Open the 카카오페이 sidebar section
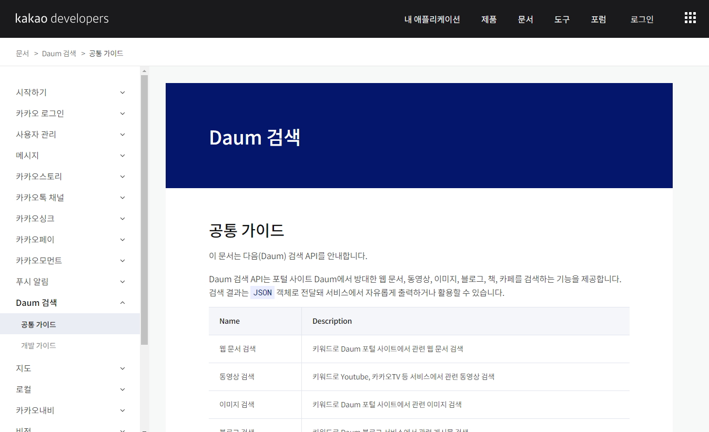 [35, 240]
